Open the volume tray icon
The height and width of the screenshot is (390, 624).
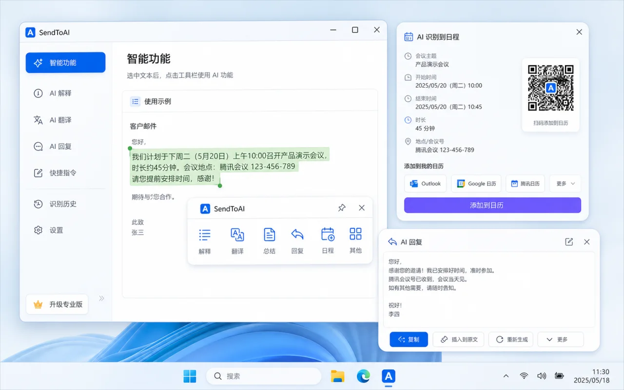click(541, 376)
